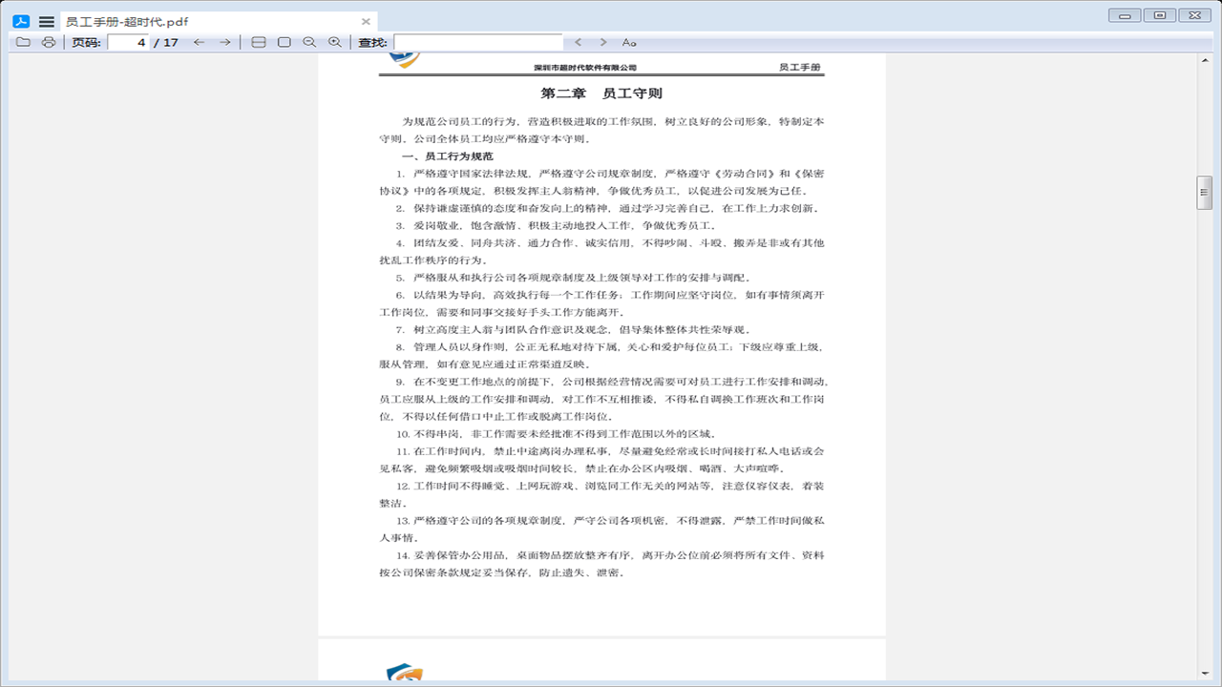Print the current document
The height and width of the screenshot is (687, 1222).
(47, 42)
